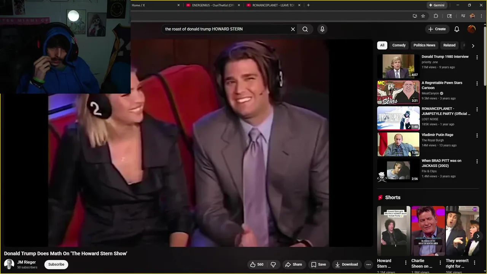
Task: Open options for ROMANCEPLANET JUMPSTYLE PARTY video
Action: [x=477, y=109]
